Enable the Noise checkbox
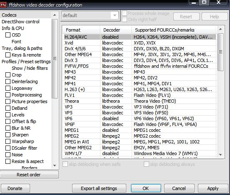Screen dimensions: 230x195 click(8, 155)
